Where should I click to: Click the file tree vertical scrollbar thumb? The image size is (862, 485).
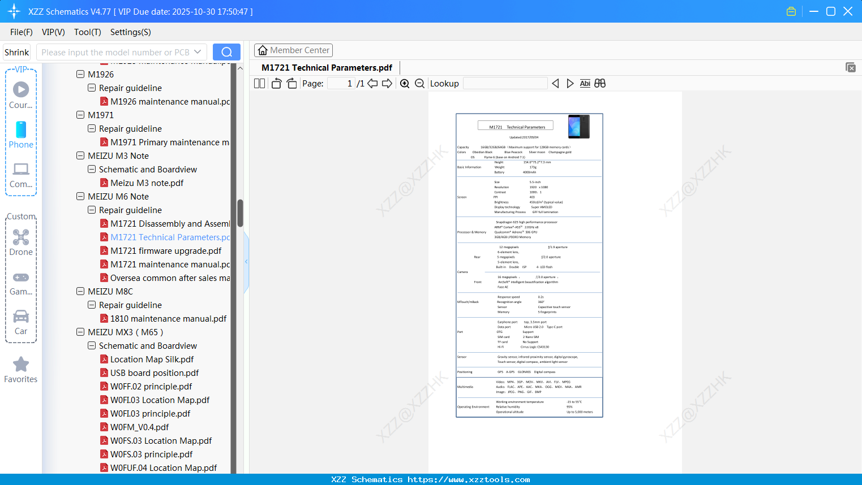click(240, 213)
